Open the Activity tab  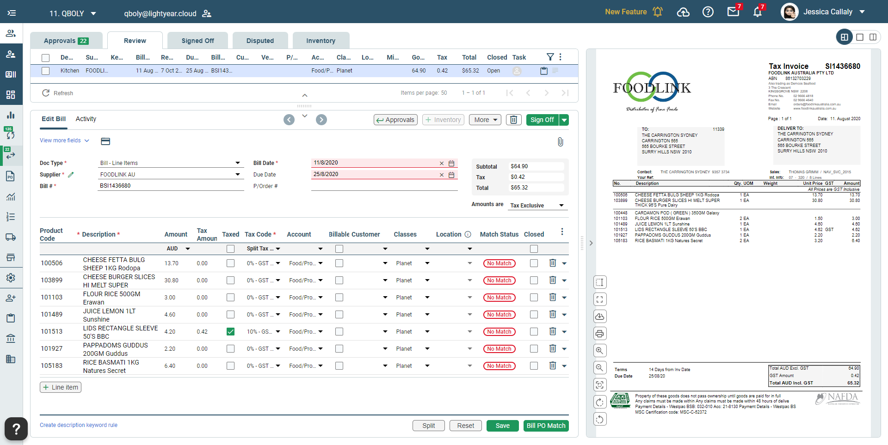(x=86, y=119)
